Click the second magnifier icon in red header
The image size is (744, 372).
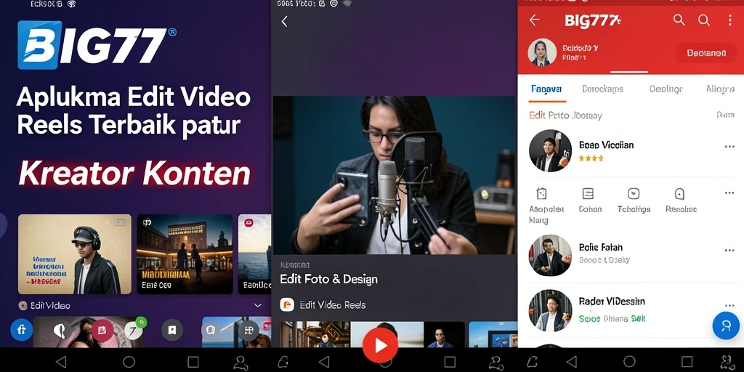[704, 20]
